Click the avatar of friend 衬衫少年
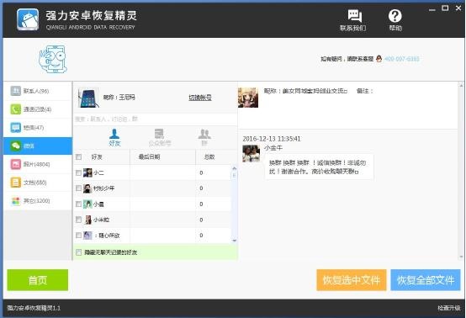The image size is (466, 318). [87, 188]
